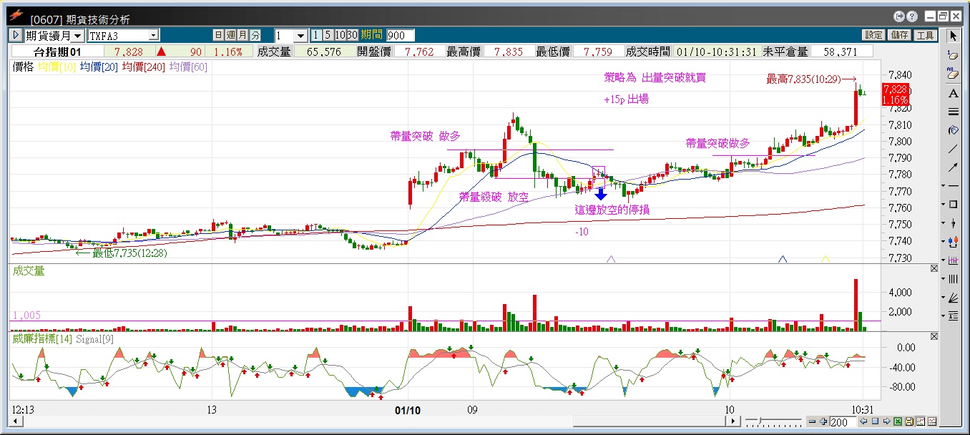970x435 pixels.
Task: Click the zoom-out minus button
Action: (812, 422)
